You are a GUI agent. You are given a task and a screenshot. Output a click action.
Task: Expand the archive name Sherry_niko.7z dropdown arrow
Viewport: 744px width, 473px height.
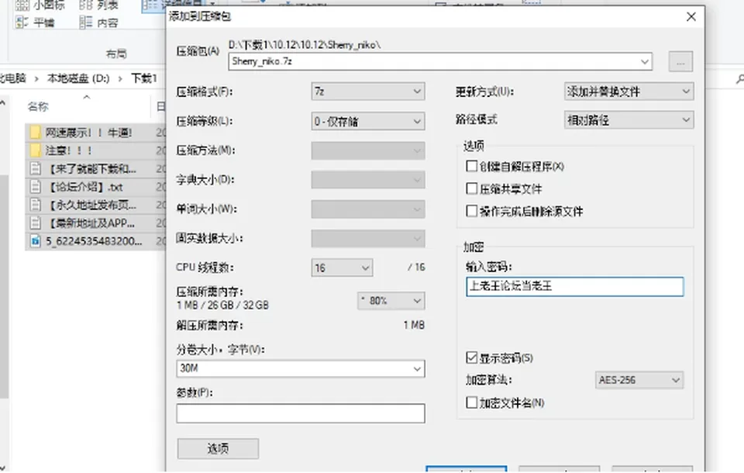(644, 62)
